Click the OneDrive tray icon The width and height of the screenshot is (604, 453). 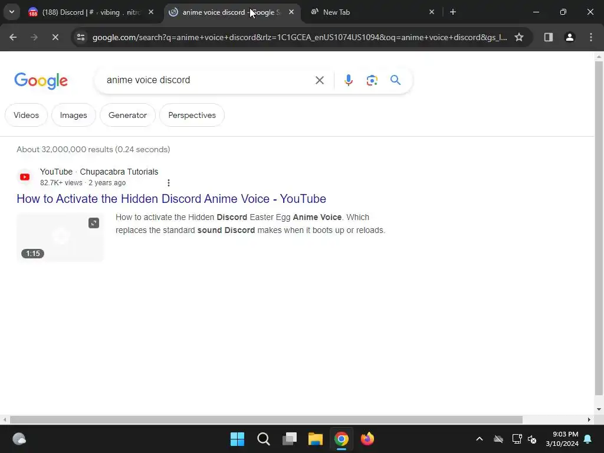[x=498, y=439]
